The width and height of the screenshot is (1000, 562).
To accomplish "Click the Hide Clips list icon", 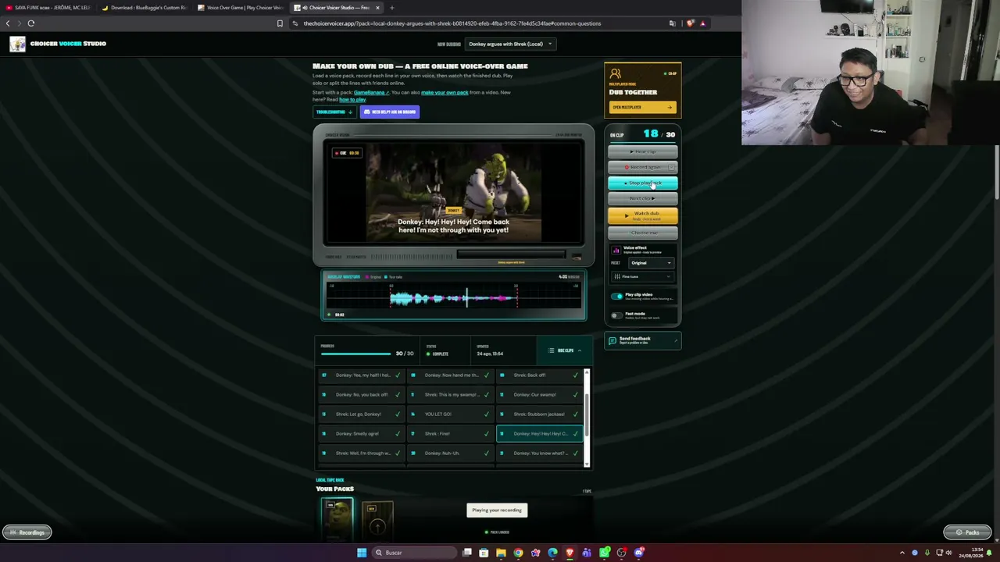I will pyautogui.click(x=551, y=350).
